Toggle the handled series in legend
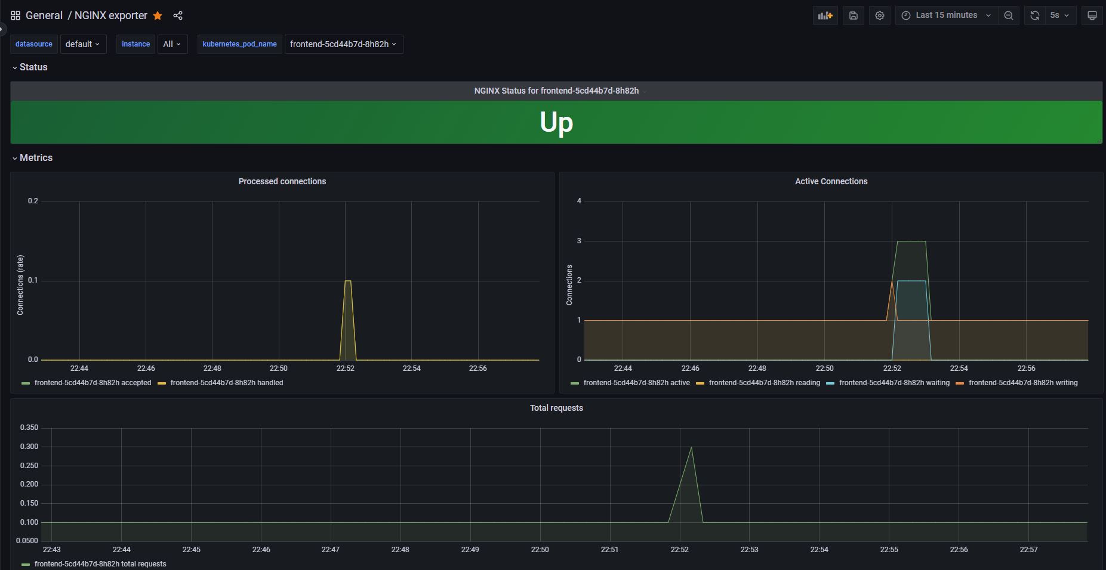Viewport: 1106px width, 570px height. [227, 383]
